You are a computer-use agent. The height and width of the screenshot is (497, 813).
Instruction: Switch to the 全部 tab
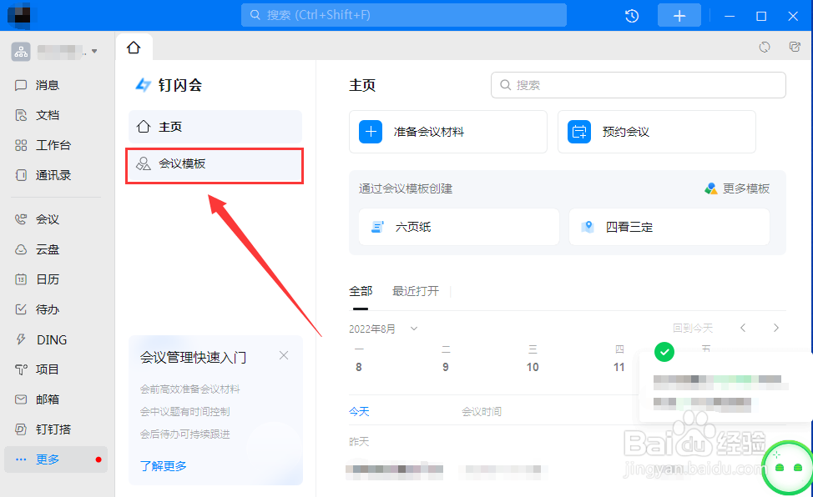361,291
